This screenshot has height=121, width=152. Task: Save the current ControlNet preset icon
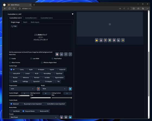(61, 117)
